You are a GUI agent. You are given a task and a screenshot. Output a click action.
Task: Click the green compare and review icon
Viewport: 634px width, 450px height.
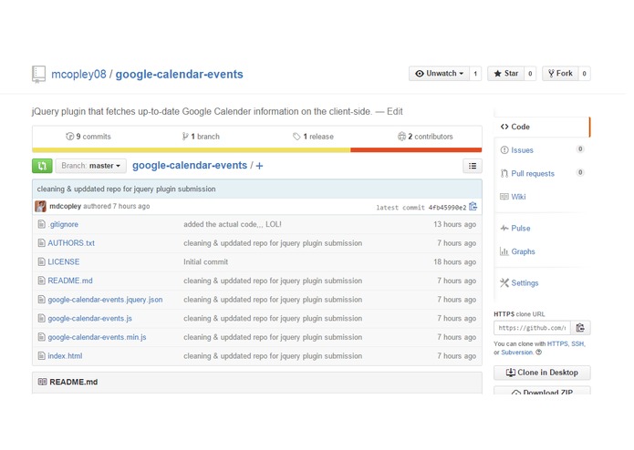tap(42, 166)
